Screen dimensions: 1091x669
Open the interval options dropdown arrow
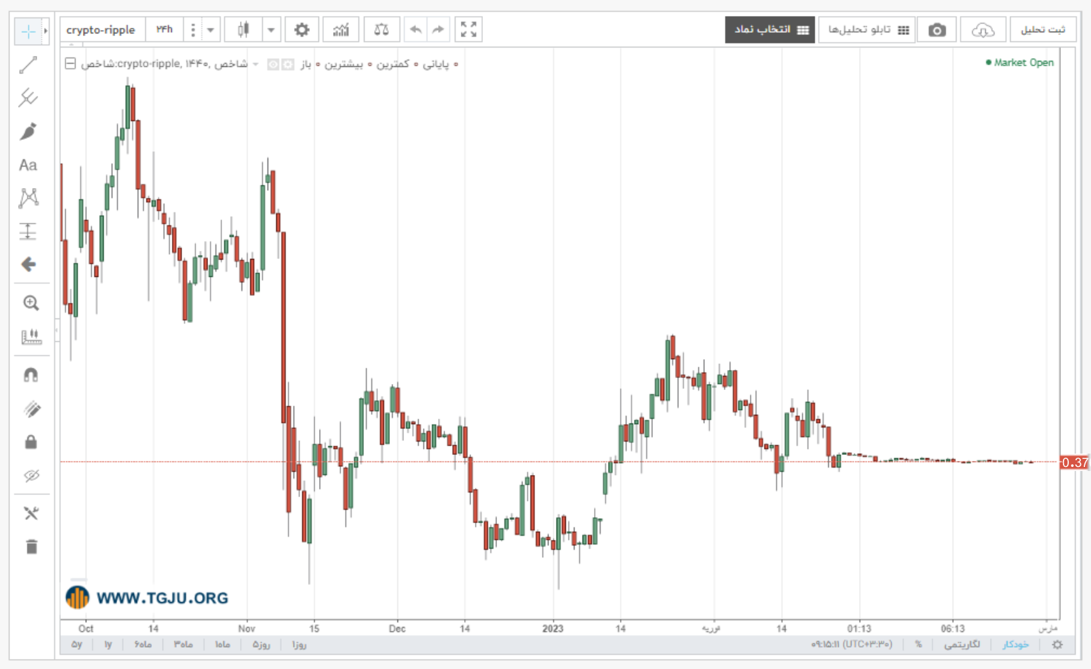click(211, 30)
